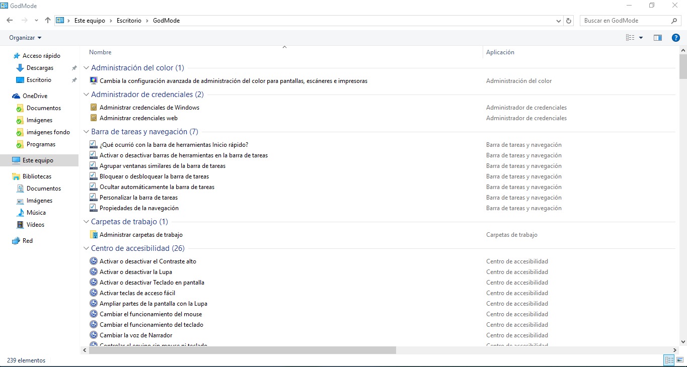Collapse the Carpetas de trabajo group
The height and width of the screenshot is (367, 687).
[x=86, y=222]
